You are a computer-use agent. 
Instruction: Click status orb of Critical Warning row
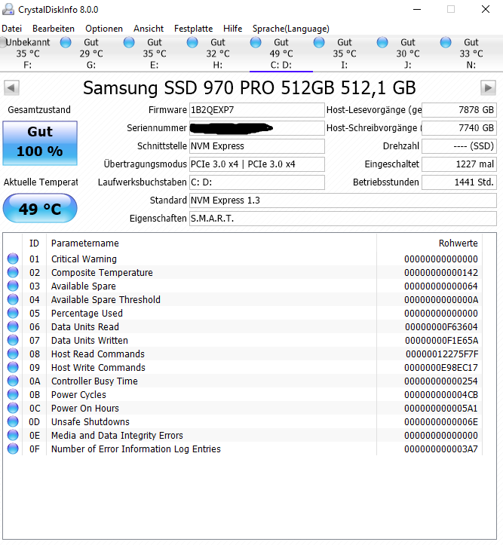13,259
